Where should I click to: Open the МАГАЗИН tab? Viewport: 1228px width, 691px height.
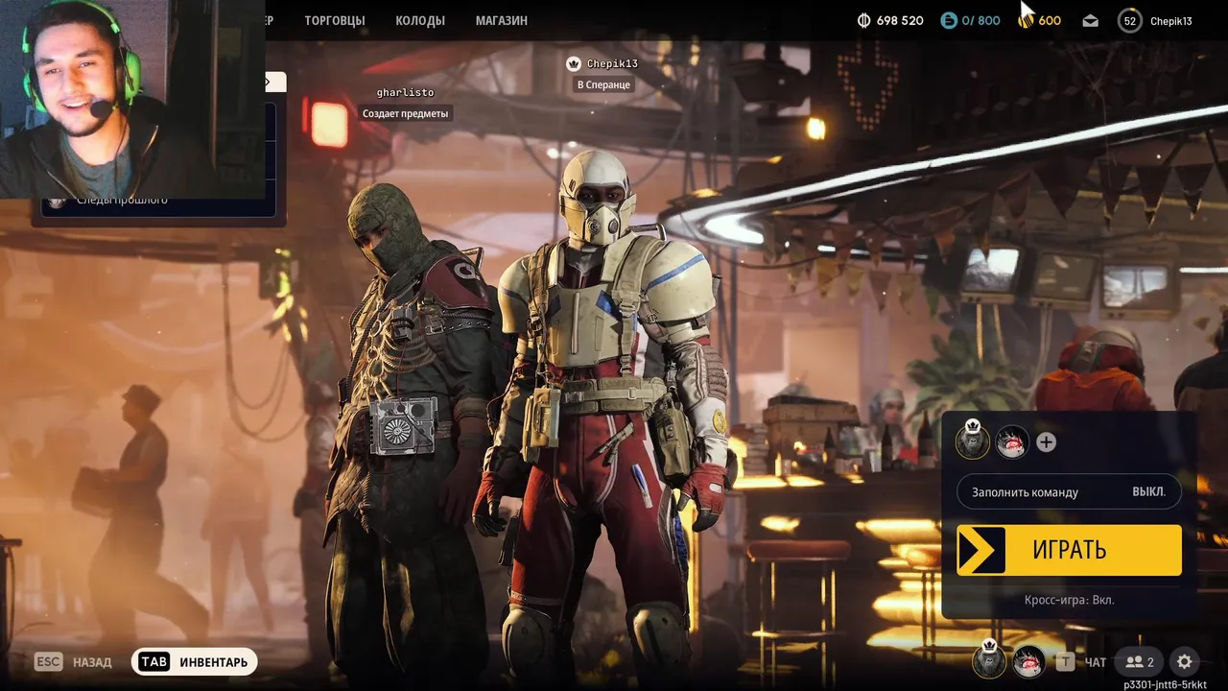tap(502, 20)
